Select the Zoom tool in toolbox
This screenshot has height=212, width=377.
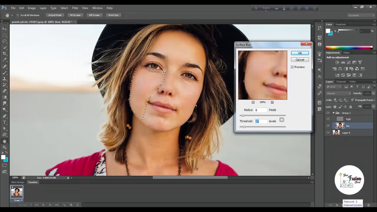coord(5,147)
